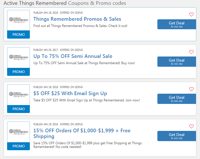
Task: Open $5 OFF $25 With Email Sign Up link
Action: (x=70, y=93)
